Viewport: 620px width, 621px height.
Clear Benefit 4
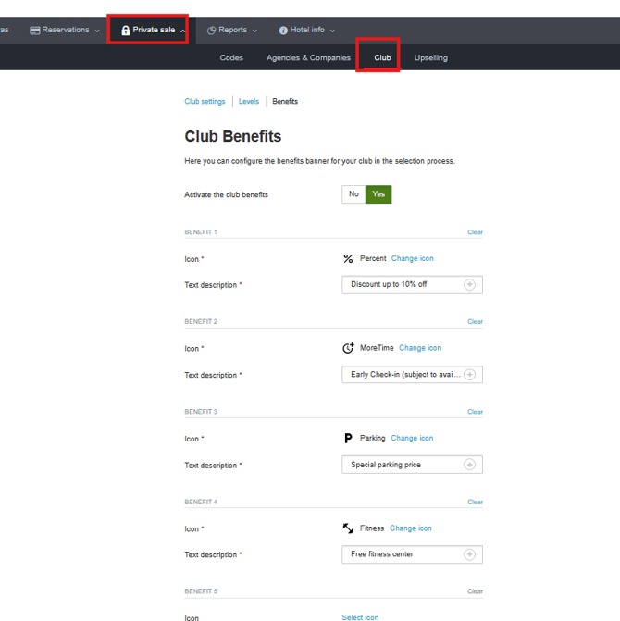click(x=475, y=502)
